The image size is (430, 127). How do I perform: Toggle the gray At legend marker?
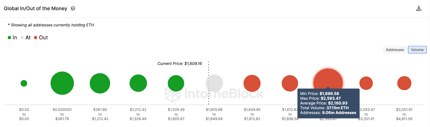coord(22,38)
